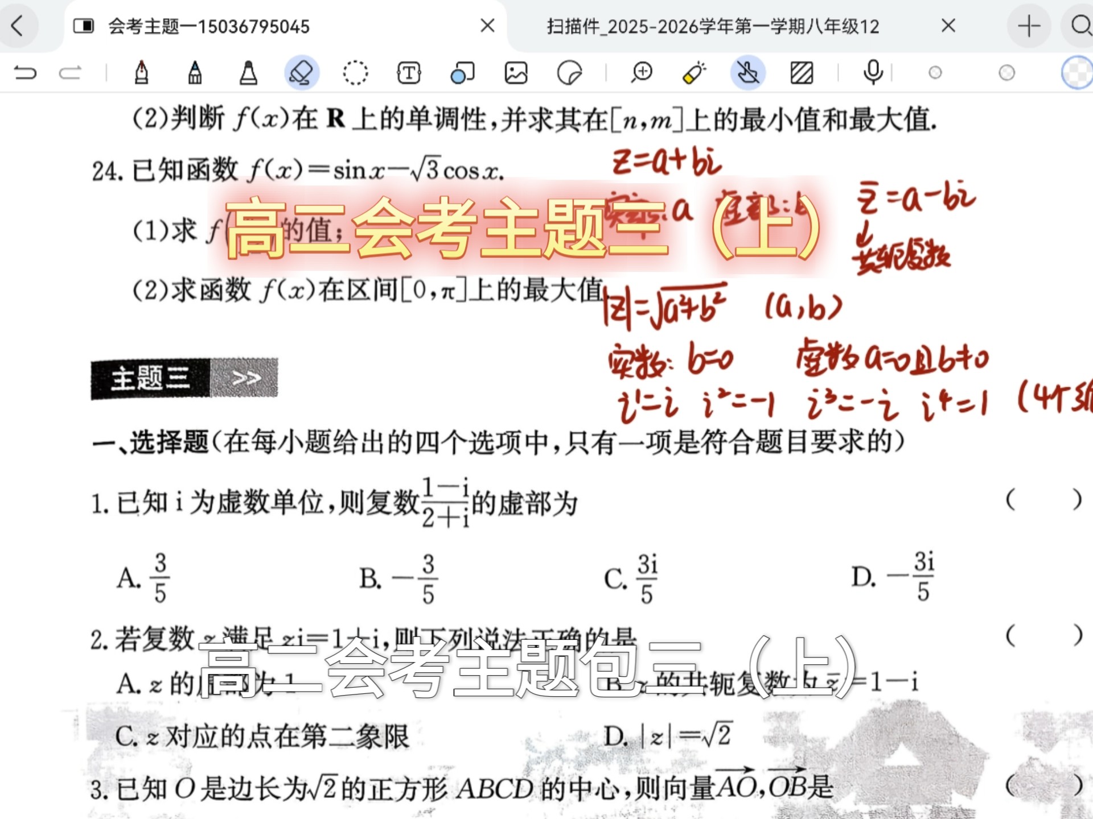Insert an image with picture tool
1093x819 pixels.
point(516,73)
